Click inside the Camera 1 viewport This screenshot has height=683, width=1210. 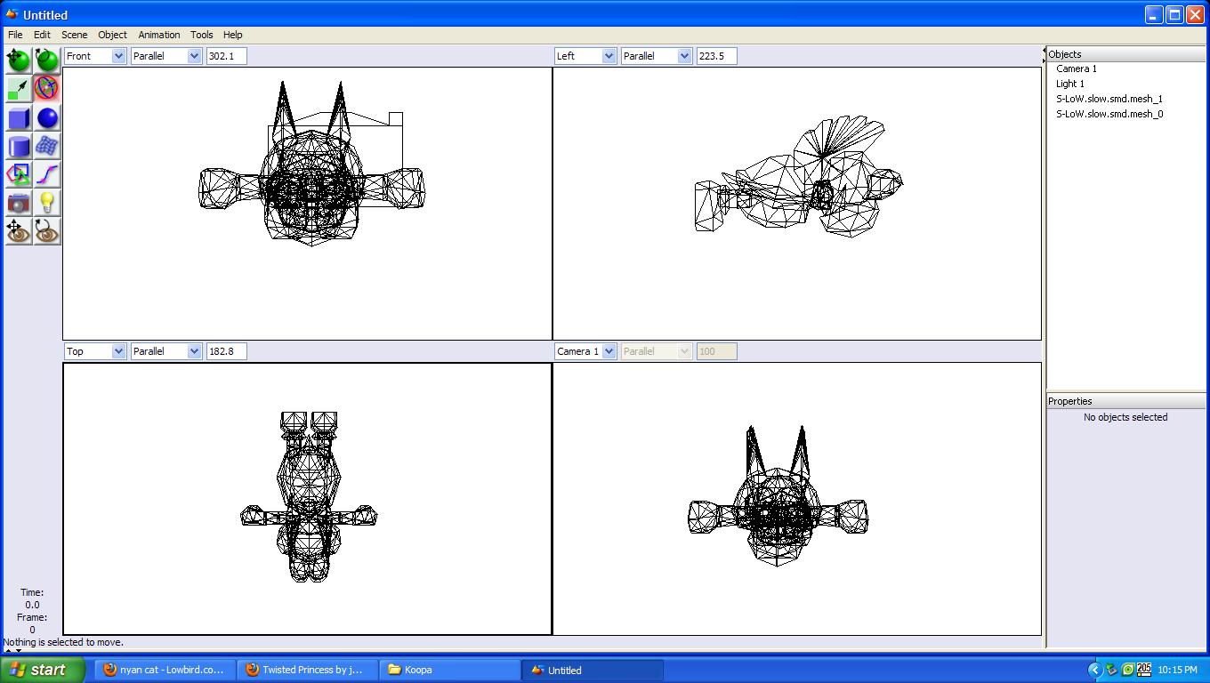click(x=797, y=499)
